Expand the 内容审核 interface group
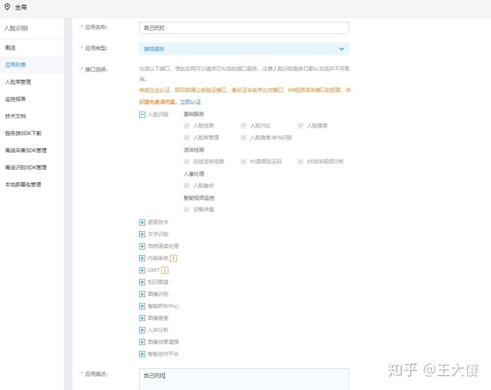This screenshot has height=390, width=491. 142,258
